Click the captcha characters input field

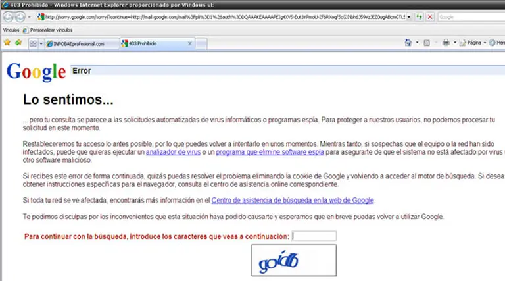click(314, 236)
